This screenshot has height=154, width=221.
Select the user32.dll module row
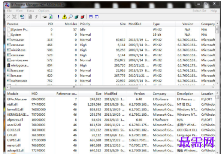(110, 125)
